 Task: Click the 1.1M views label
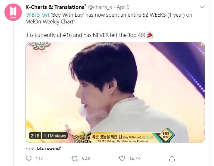pos(54,136)
